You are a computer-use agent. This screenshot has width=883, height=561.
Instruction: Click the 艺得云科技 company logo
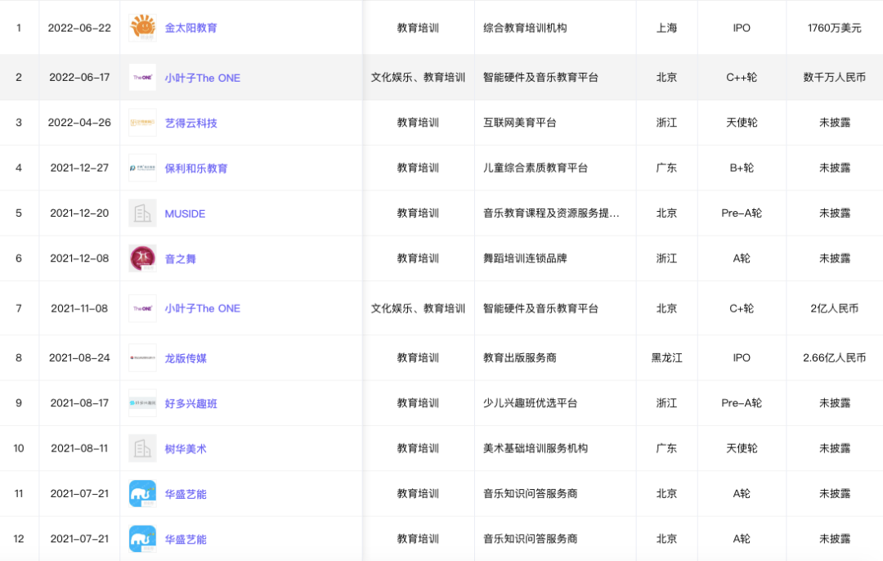[x=142, y=123]
